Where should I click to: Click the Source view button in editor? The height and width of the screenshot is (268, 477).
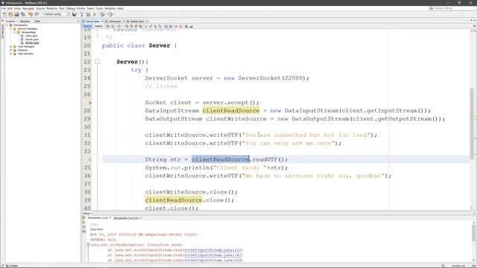[x=87, y=27]
